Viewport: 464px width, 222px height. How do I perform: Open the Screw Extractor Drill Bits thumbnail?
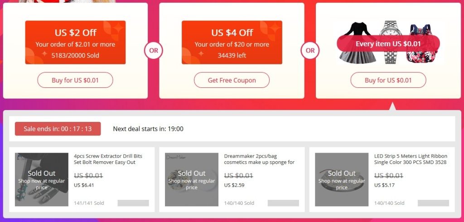(42, 179)
